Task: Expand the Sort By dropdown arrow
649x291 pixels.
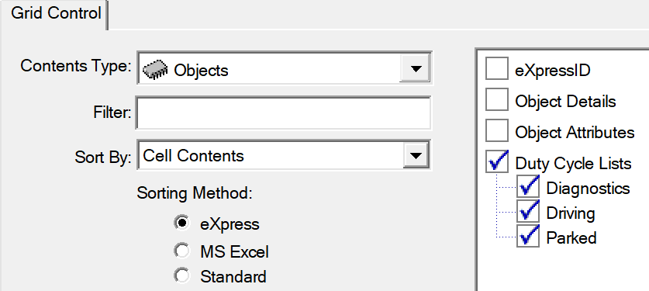Action: pyautogui.click(x=416, y=155)
